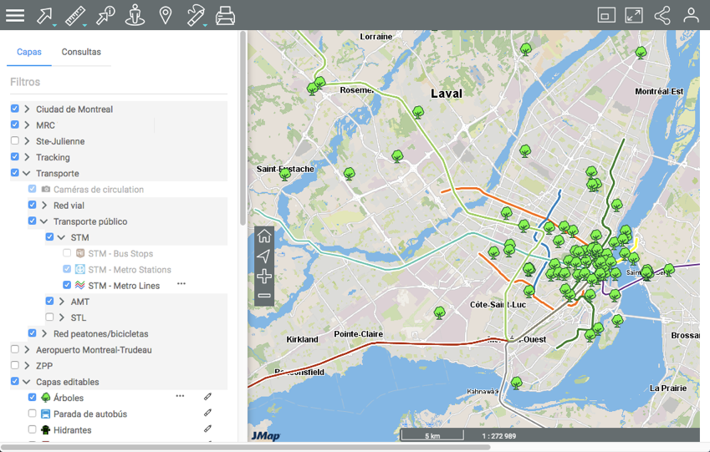Enable STM - Bus Stops layer
710x452 pixels.
(x=67, y=253)
